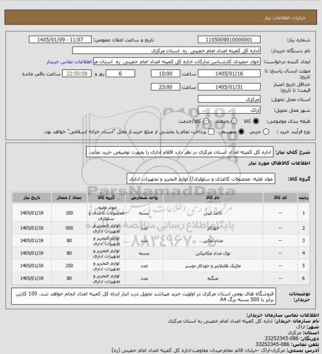Click the deadline time field 10:00
This screenshot has height=354, width=322.
coord(165,74)
